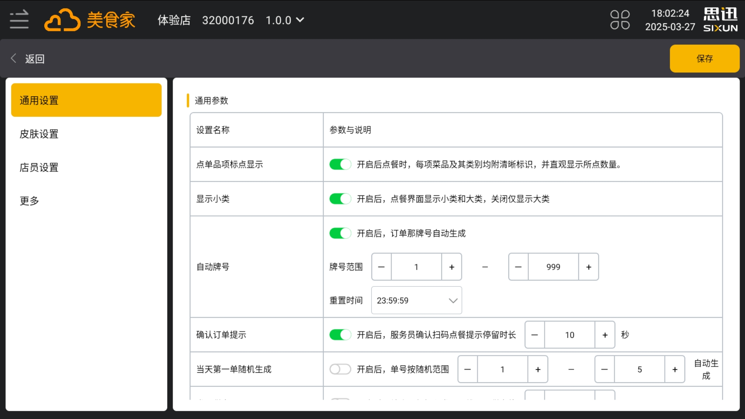Increase 牌号范围 lower value with plus button
The width and height of the screenshot is (745, 419).
[452, 267]
